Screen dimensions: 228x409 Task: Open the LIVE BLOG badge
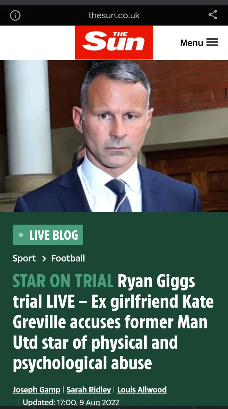tap(48, 235)
